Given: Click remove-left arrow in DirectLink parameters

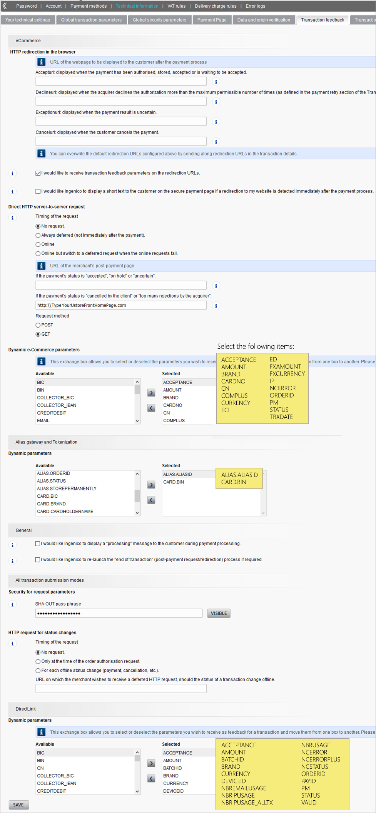Looking at the screenshot, I should [x=151, y=778].
